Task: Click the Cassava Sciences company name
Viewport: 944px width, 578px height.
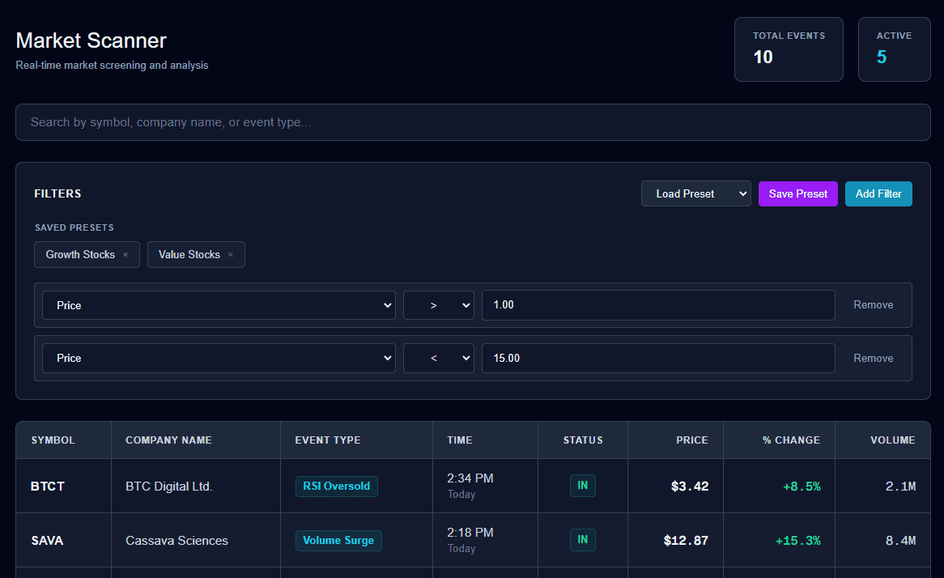Action: (176, 541)
